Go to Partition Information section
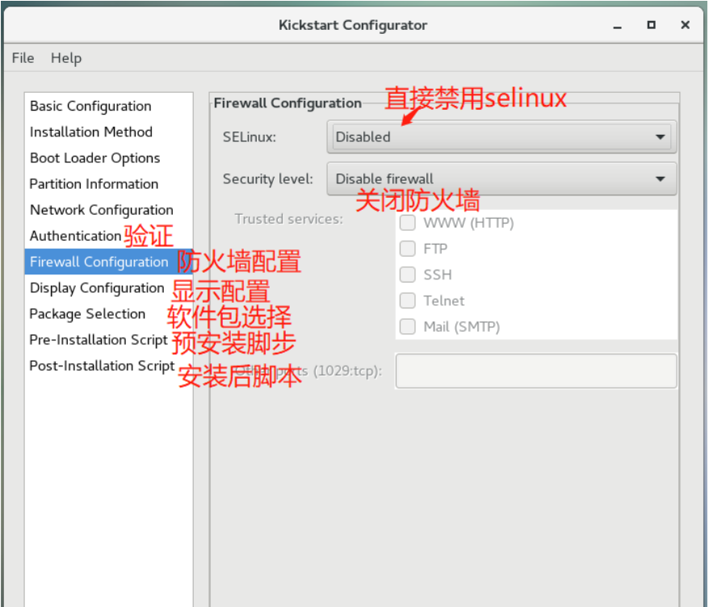This screenshot has height=607, width=709. click(x=108, y=184)
